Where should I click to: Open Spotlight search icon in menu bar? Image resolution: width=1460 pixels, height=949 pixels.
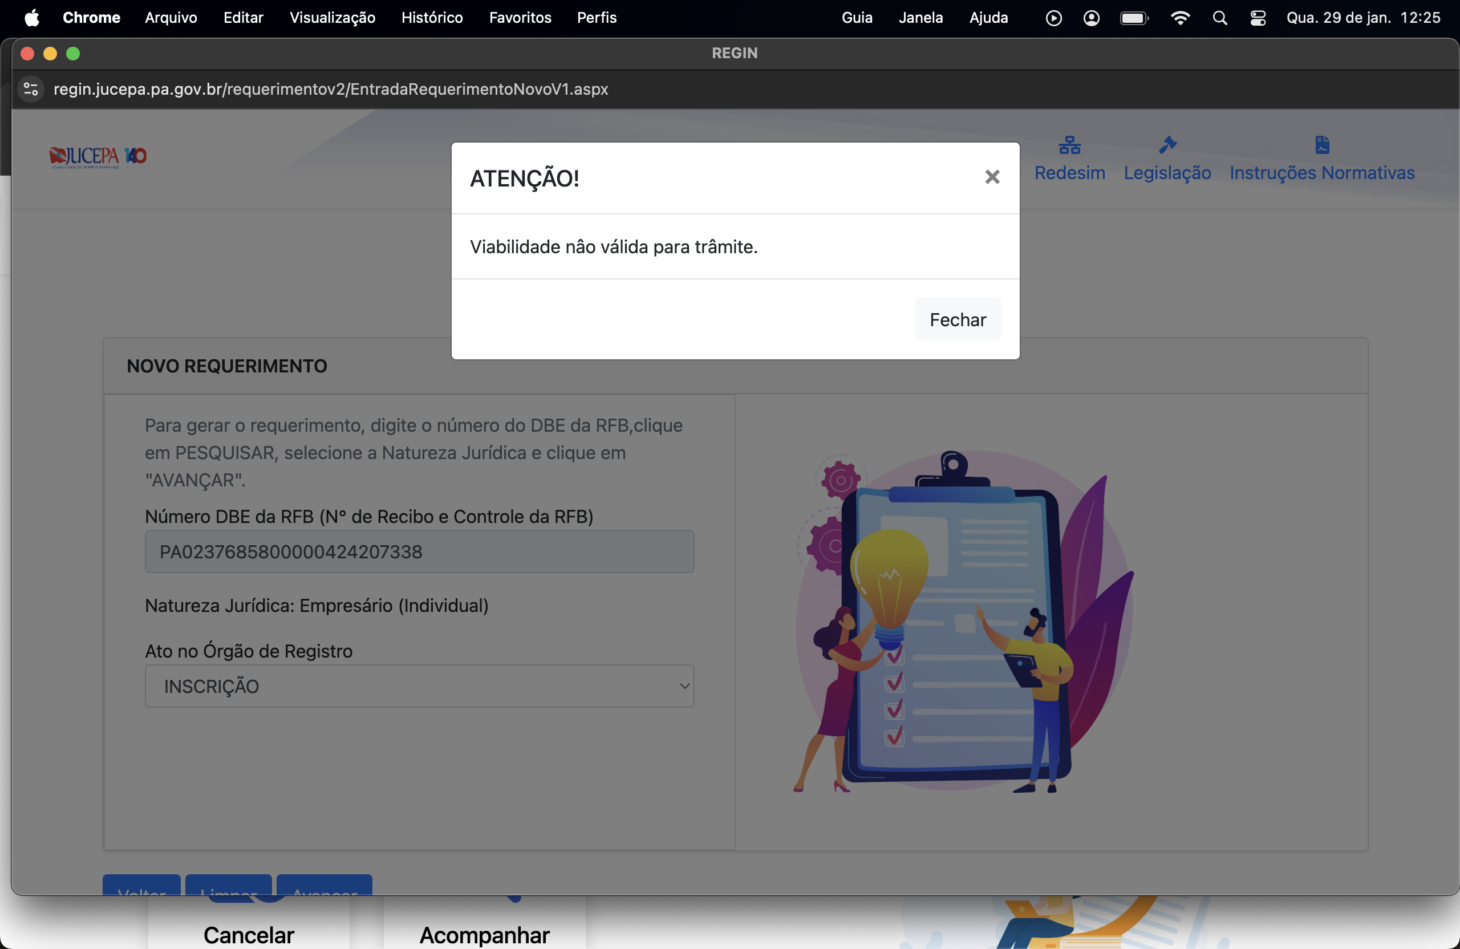(1219, 18)
